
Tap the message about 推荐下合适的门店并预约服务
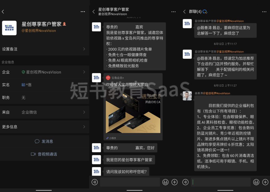(x=226, y=67)
